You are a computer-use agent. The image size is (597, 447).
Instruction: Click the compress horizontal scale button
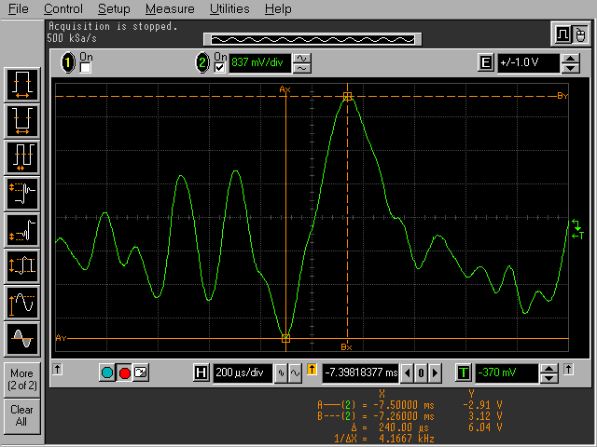(x=281, y=372)
